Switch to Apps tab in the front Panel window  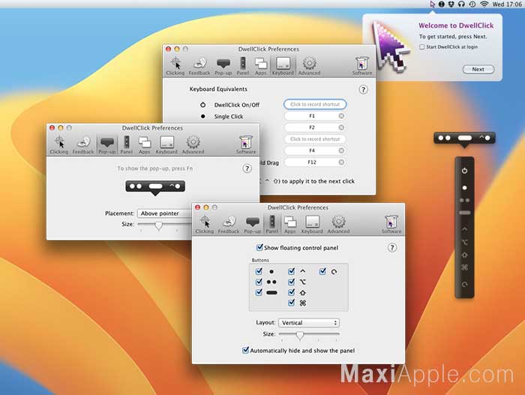pyautogui.click(x=289, y=225)
